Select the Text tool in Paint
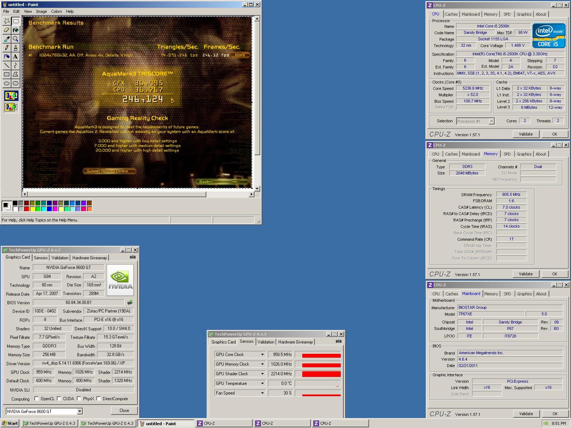The image size is (571, 428). (x=15, y=57)
